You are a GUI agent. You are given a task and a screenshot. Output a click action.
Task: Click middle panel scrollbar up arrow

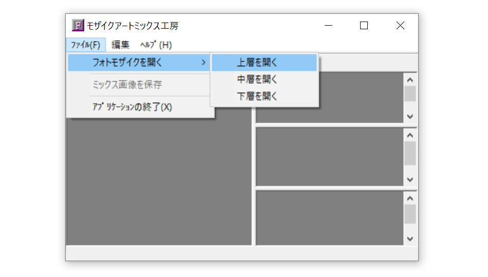(410, 135)
